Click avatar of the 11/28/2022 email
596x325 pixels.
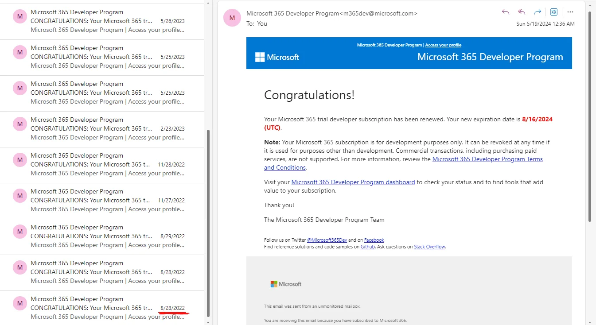click(19, 160)
